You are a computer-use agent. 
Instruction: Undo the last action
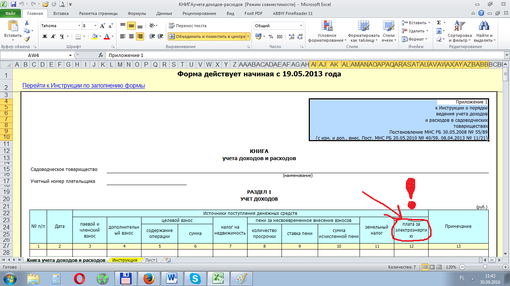22,4
